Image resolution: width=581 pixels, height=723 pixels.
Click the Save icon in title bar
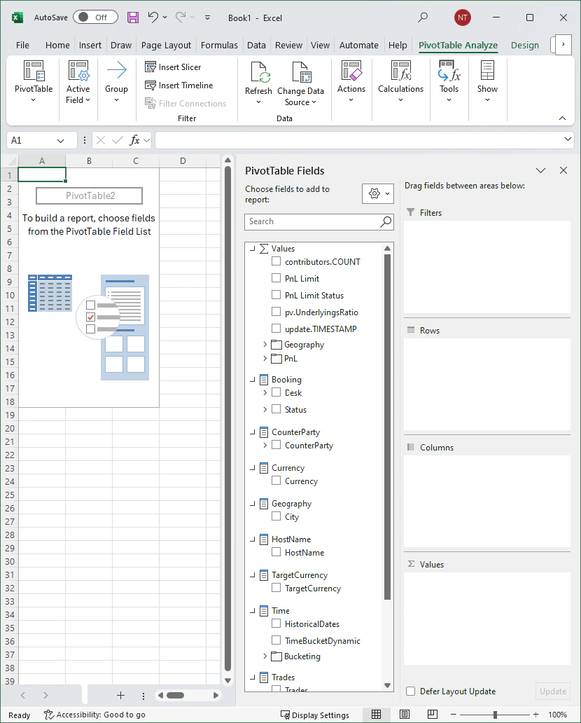pyautogui.click(x=133, y=18)
